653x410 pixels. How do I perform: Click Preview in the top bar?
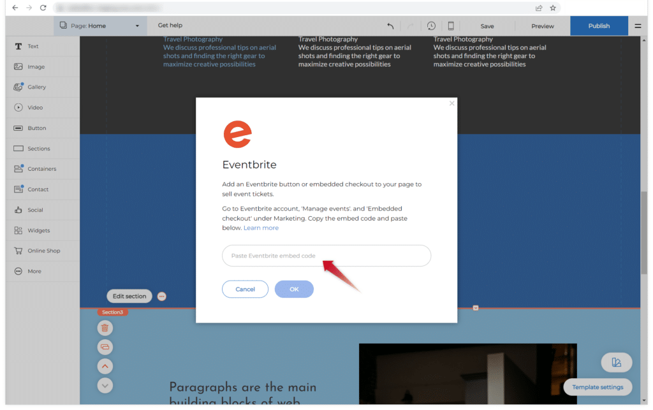(542, 26)
